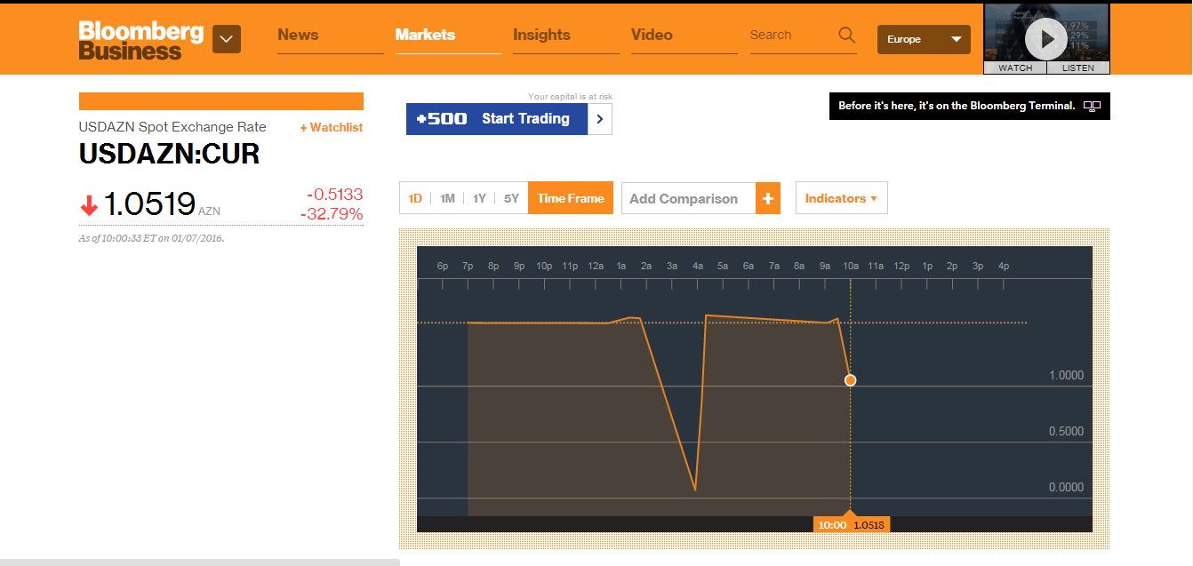Click the 1.0000 y-axis label
Image resolution: width=1193 pixels, height=566 pixels.
(x=1066, y=375)
